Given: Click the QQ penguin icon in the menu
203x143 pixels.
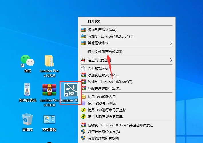Looking at the screenshot, I should pyautogui.click(x=83, y=60).
